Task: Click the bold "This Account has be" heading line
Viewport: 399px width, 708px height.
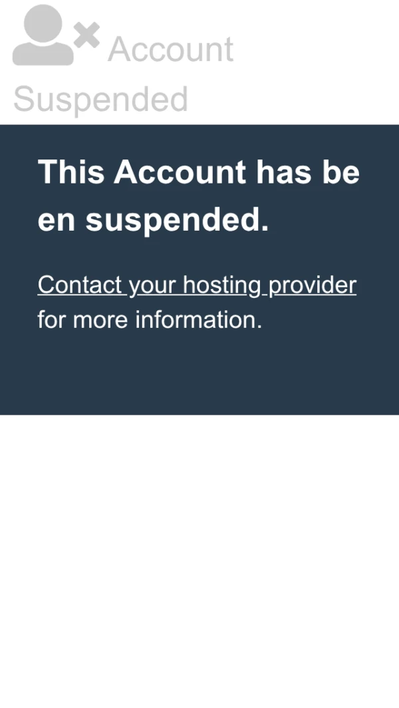Action: point(198,172)
